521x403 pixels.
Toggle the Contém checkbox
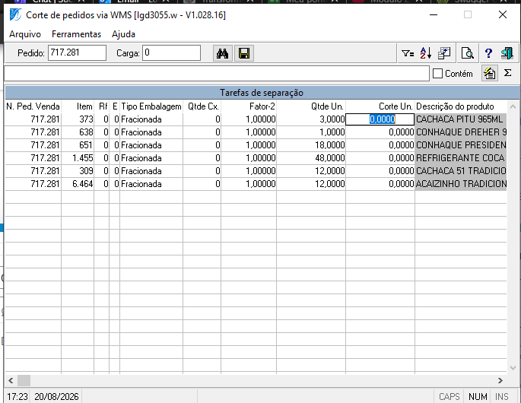point(437,74)
